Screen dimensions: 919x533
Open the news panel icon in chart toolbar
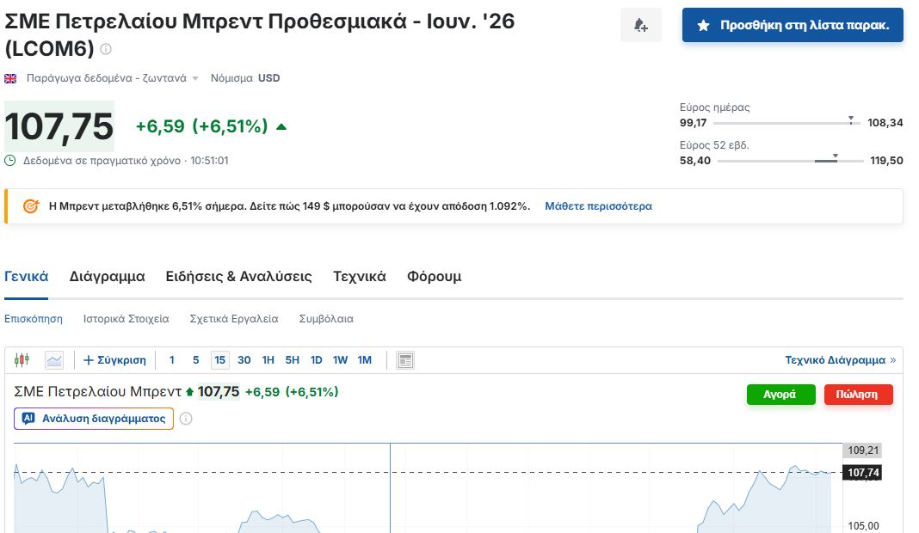405,360
